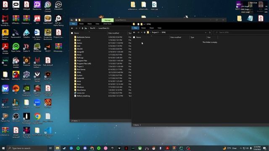Go up one level in SFML window
The width and height of the screenshot is (269, 151).
(x=145, y=32)
